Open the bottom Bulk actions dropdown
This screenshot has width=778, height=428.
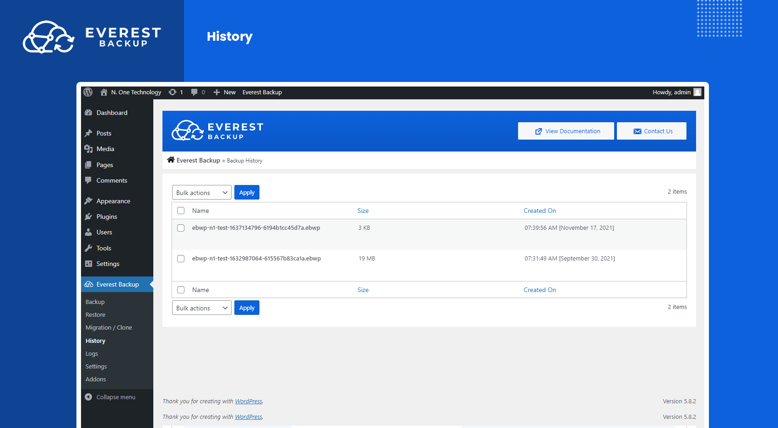[202, 308]
